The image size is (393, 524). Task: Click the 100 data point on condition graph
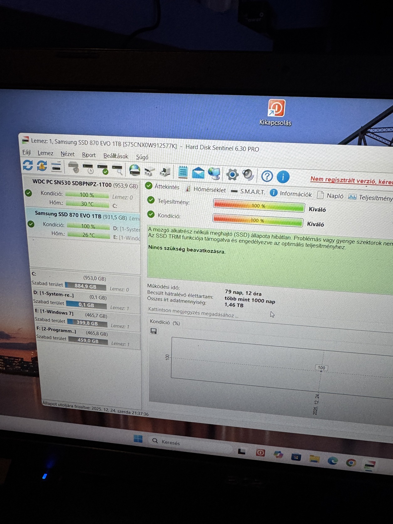pyautogui.click(x=321, y=368)
